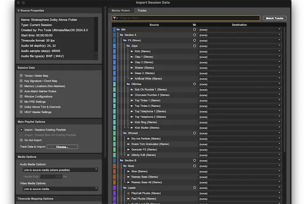Click the Choose... track data button

click(62, 147)
